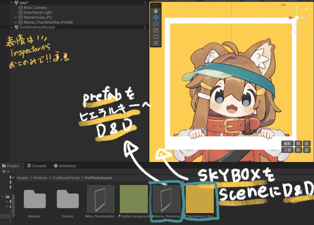Screen dimensions: 314x225
Task: Click the plus create-asset button
Action: (4, 172)
